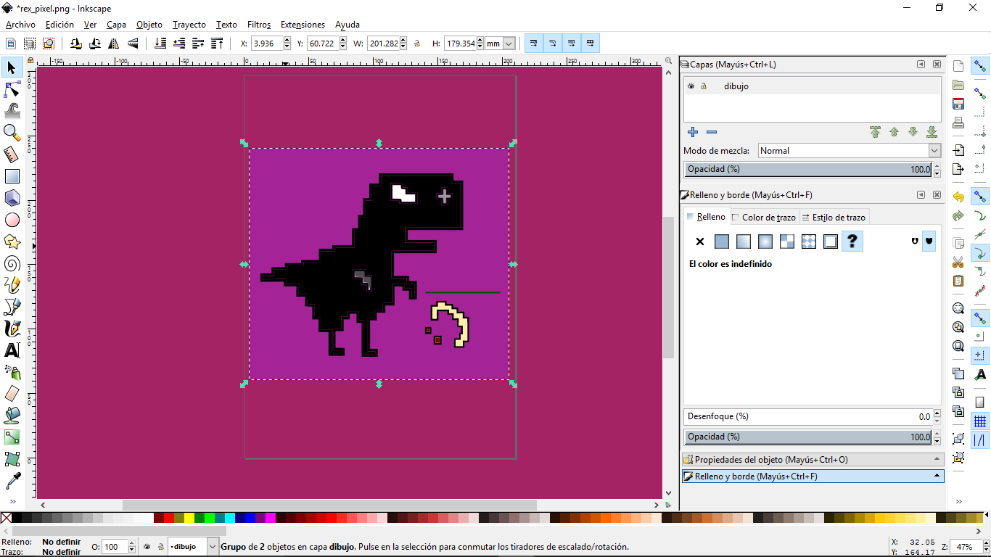
Task: Select the Calligraphy tool
Action: point(12,329)
